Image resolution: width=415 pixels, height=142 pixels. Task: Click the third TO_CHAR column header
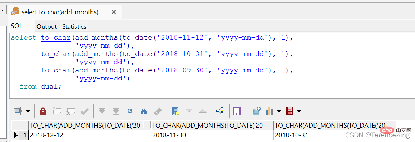335,125
